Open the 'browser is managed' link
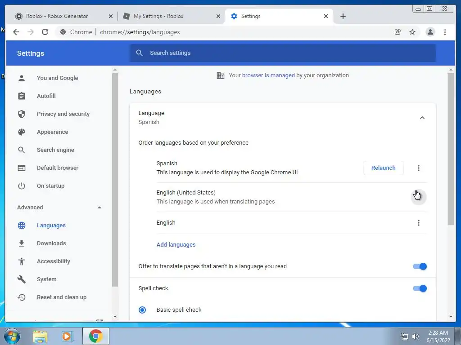The height and width of the screenshot is (345, 461). pyautogui.click(x=268, y=75)
